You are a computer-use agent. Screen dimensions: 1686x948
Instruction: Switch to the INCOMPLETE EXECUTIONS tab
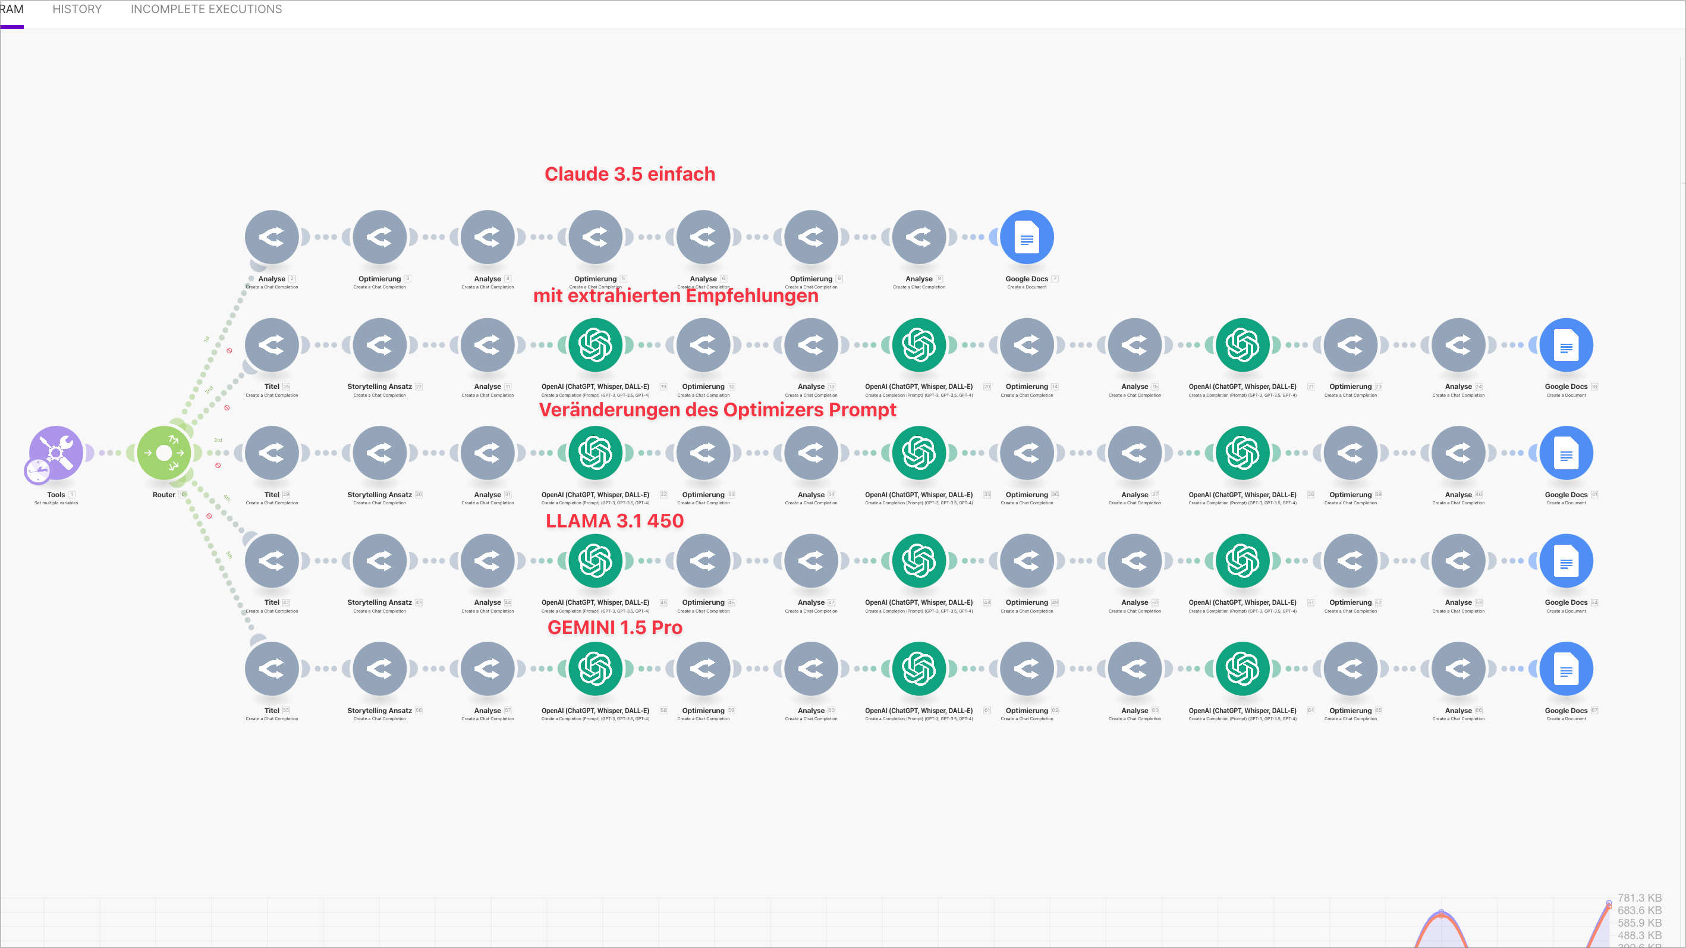(206, 9)
